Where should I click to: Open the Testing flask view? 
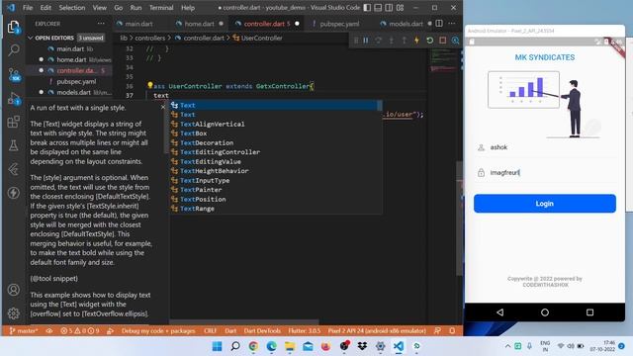tap(13, 145)
